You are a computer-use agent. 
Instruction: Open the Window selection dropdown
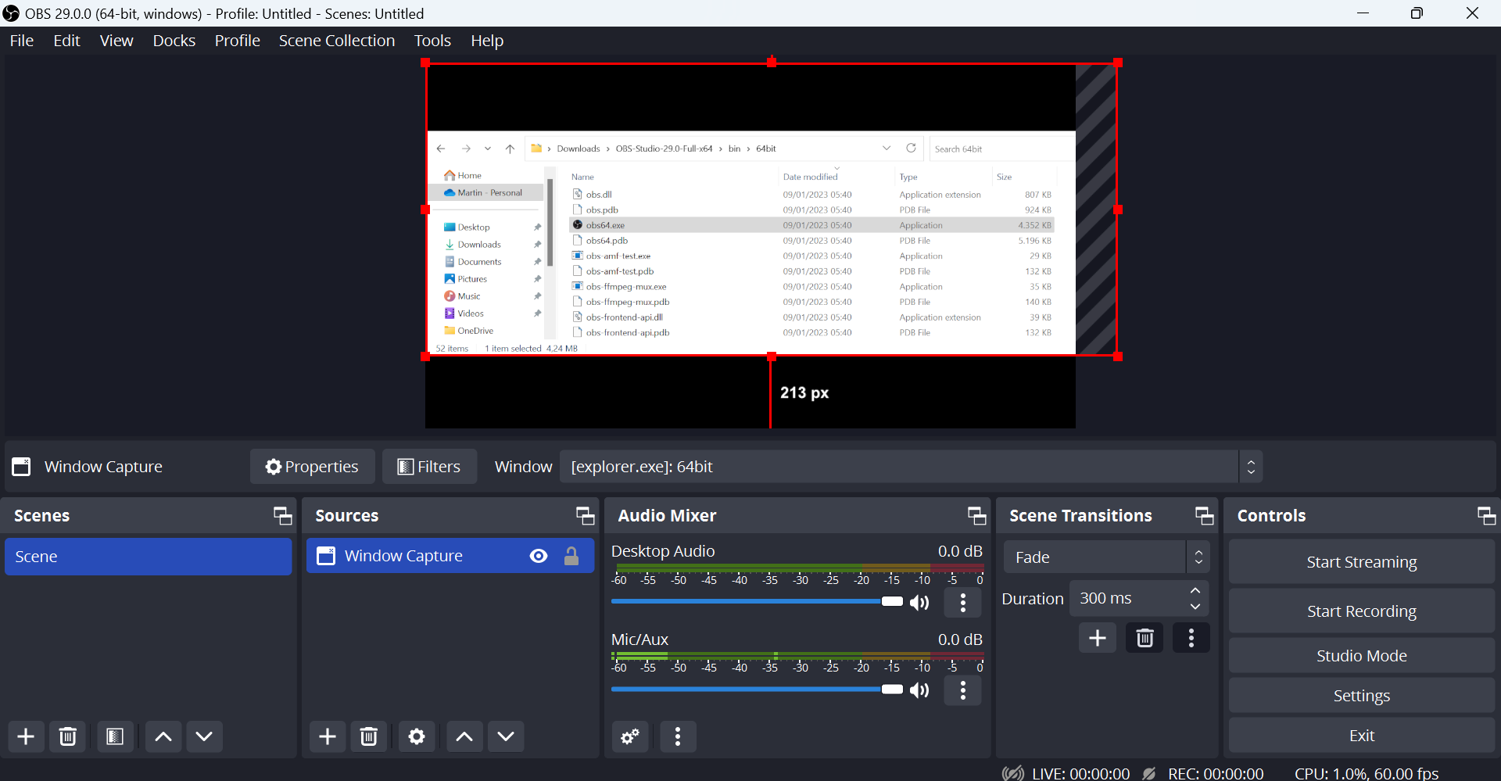tap(910, 467)
